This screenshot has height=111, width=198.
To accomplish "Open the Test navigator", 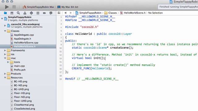I will [x=31, y=13].
